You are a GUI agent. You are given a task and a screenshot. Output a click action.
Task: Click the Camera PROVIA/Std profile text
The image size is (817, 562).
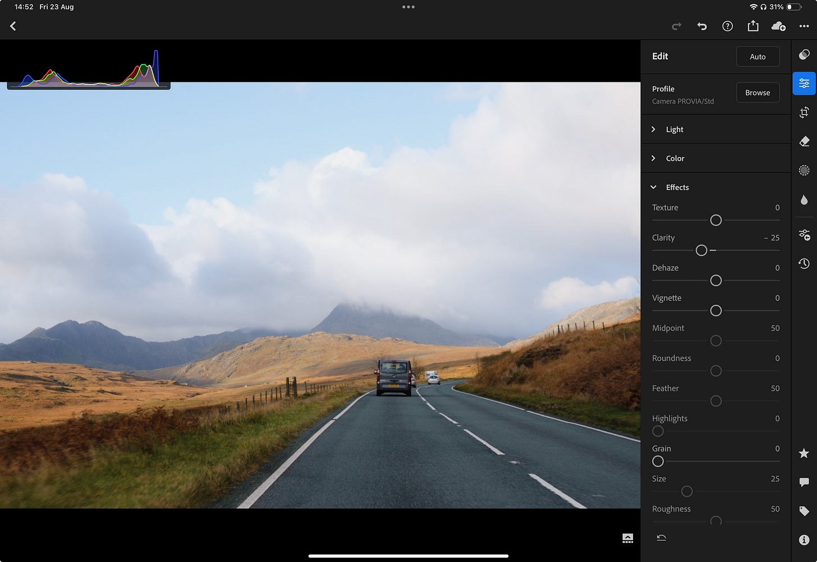coord(683,101)
